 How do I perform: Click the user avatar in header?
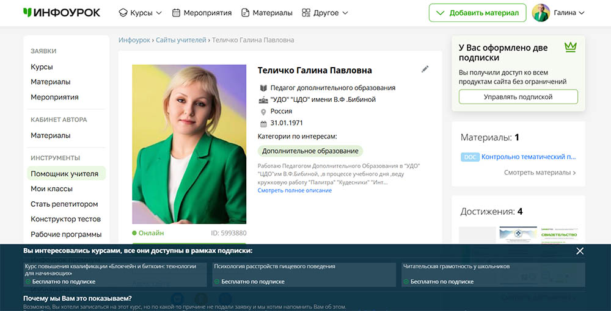pos(541,13)
